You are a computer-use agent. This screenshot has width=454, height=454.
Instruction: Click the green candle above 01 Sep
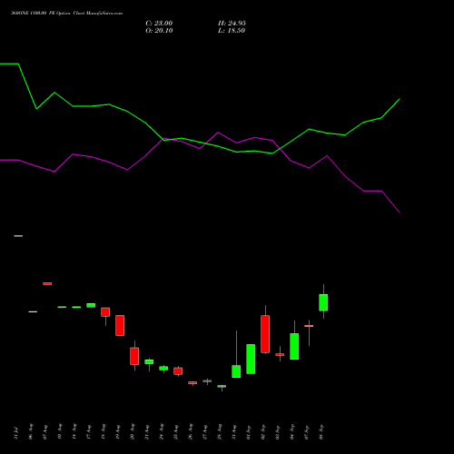(x=251, y=359)
